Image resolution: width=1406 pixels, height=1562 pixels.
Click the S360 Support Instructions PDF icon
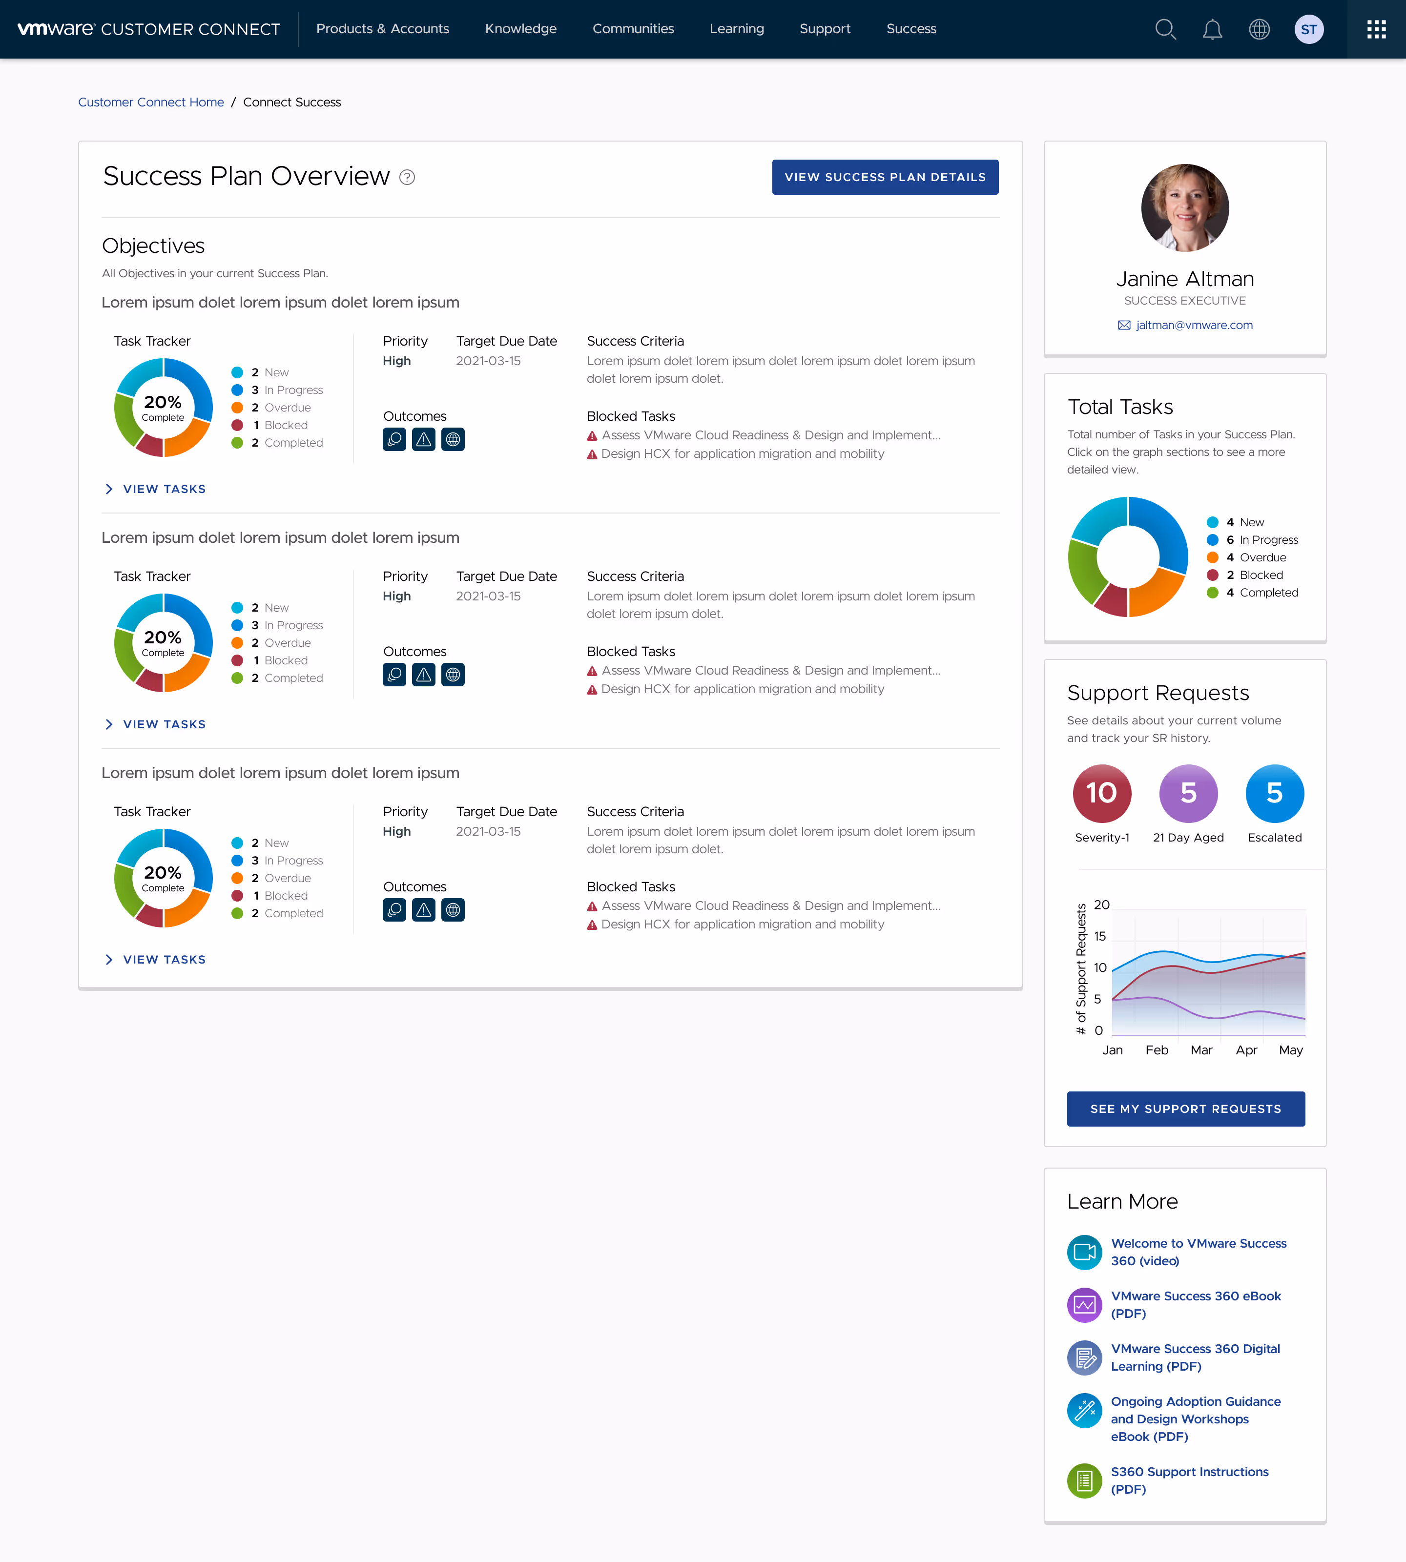(x=1085, y=1480)
